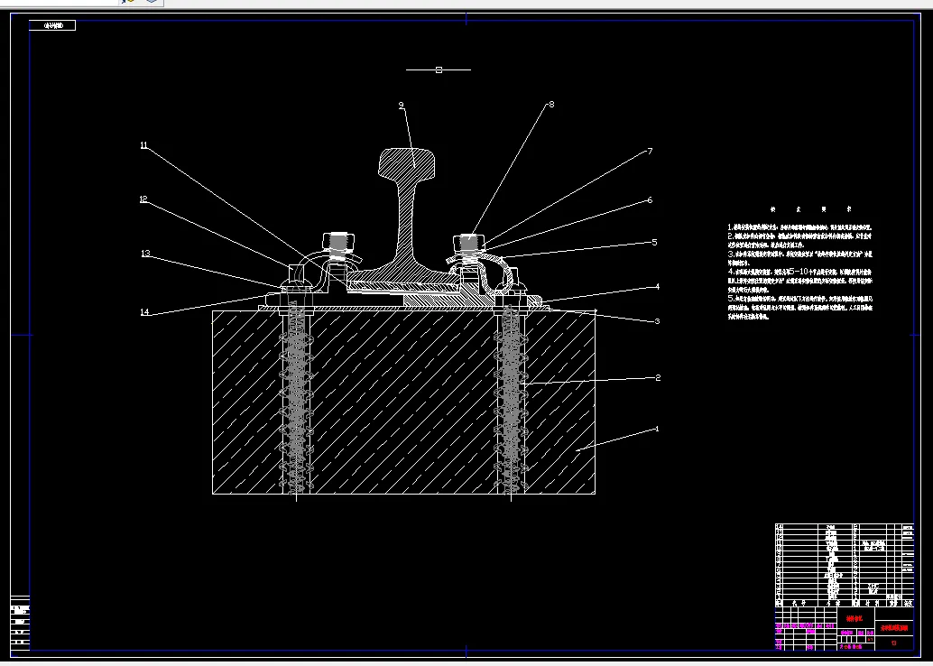The height and width of the screenshot is (666, 933).
Task: Click technical requirement paragraph numbered 5
Action: 799,307
